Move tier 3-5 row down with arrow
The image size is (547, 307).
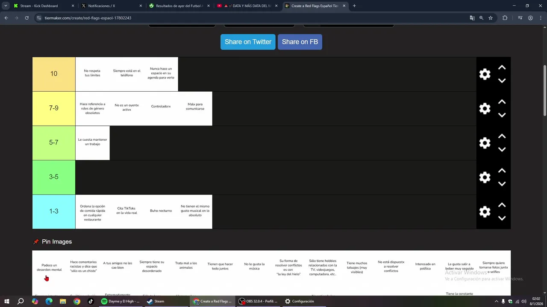click(502, 184)
